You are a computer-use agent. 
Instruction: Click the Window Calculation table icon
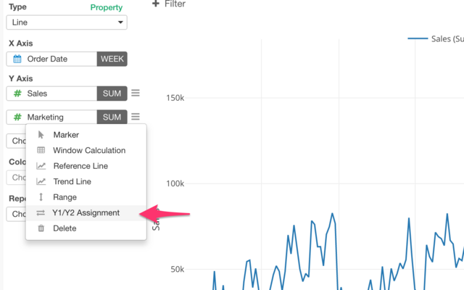41,151
